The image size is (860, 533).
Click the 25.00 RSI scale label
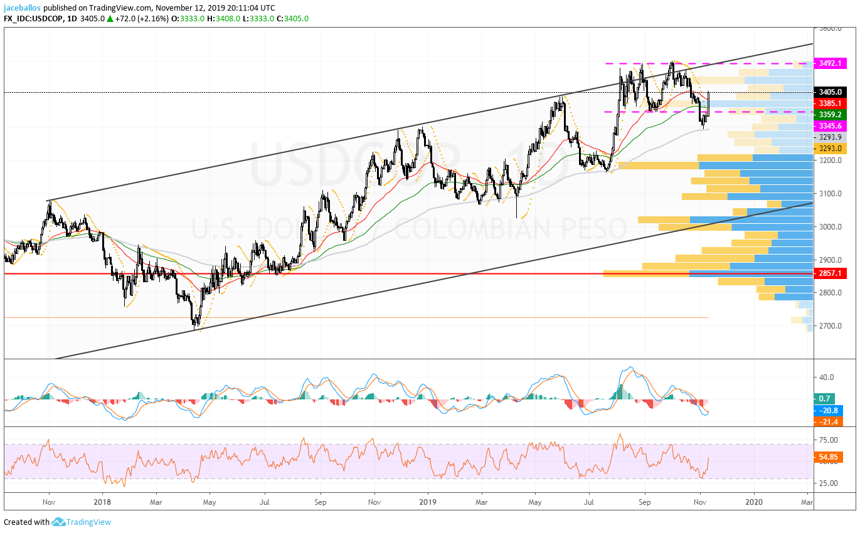coord(829,483)
